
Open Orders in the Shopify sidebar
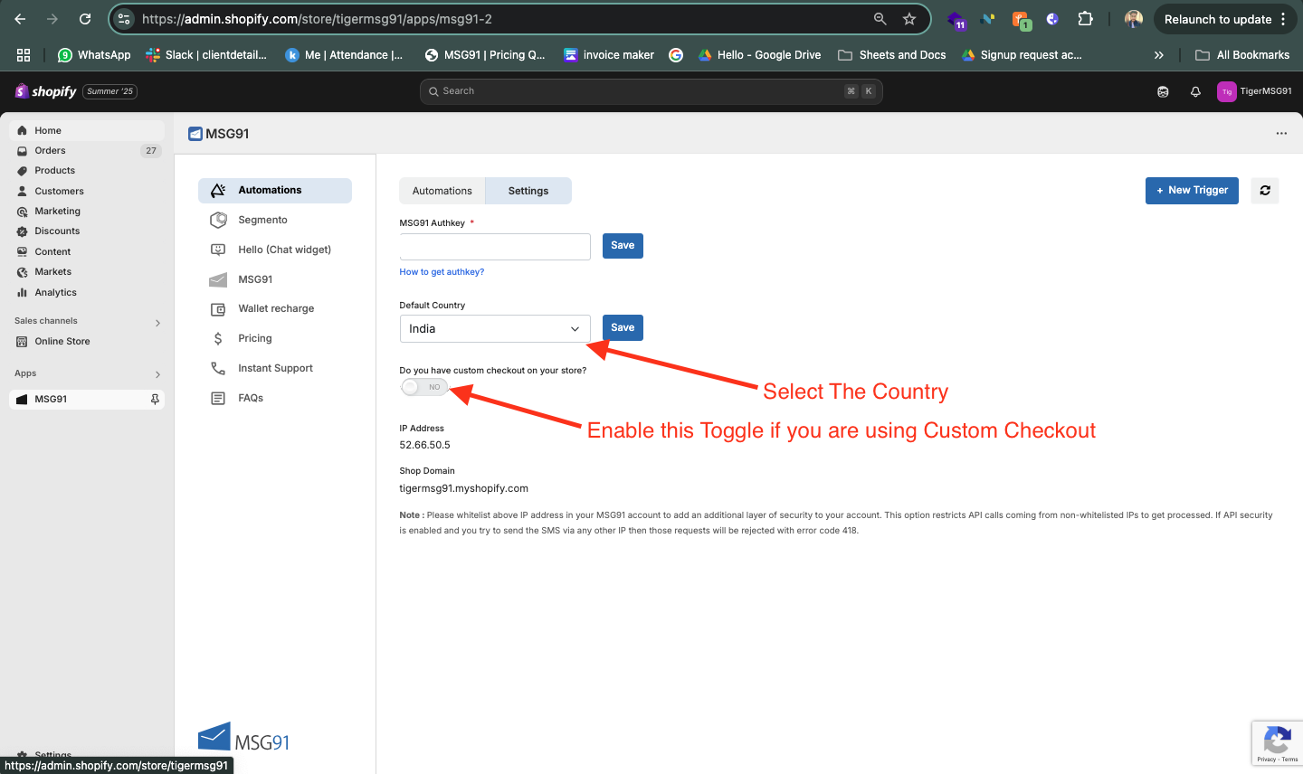click(87, 151)
